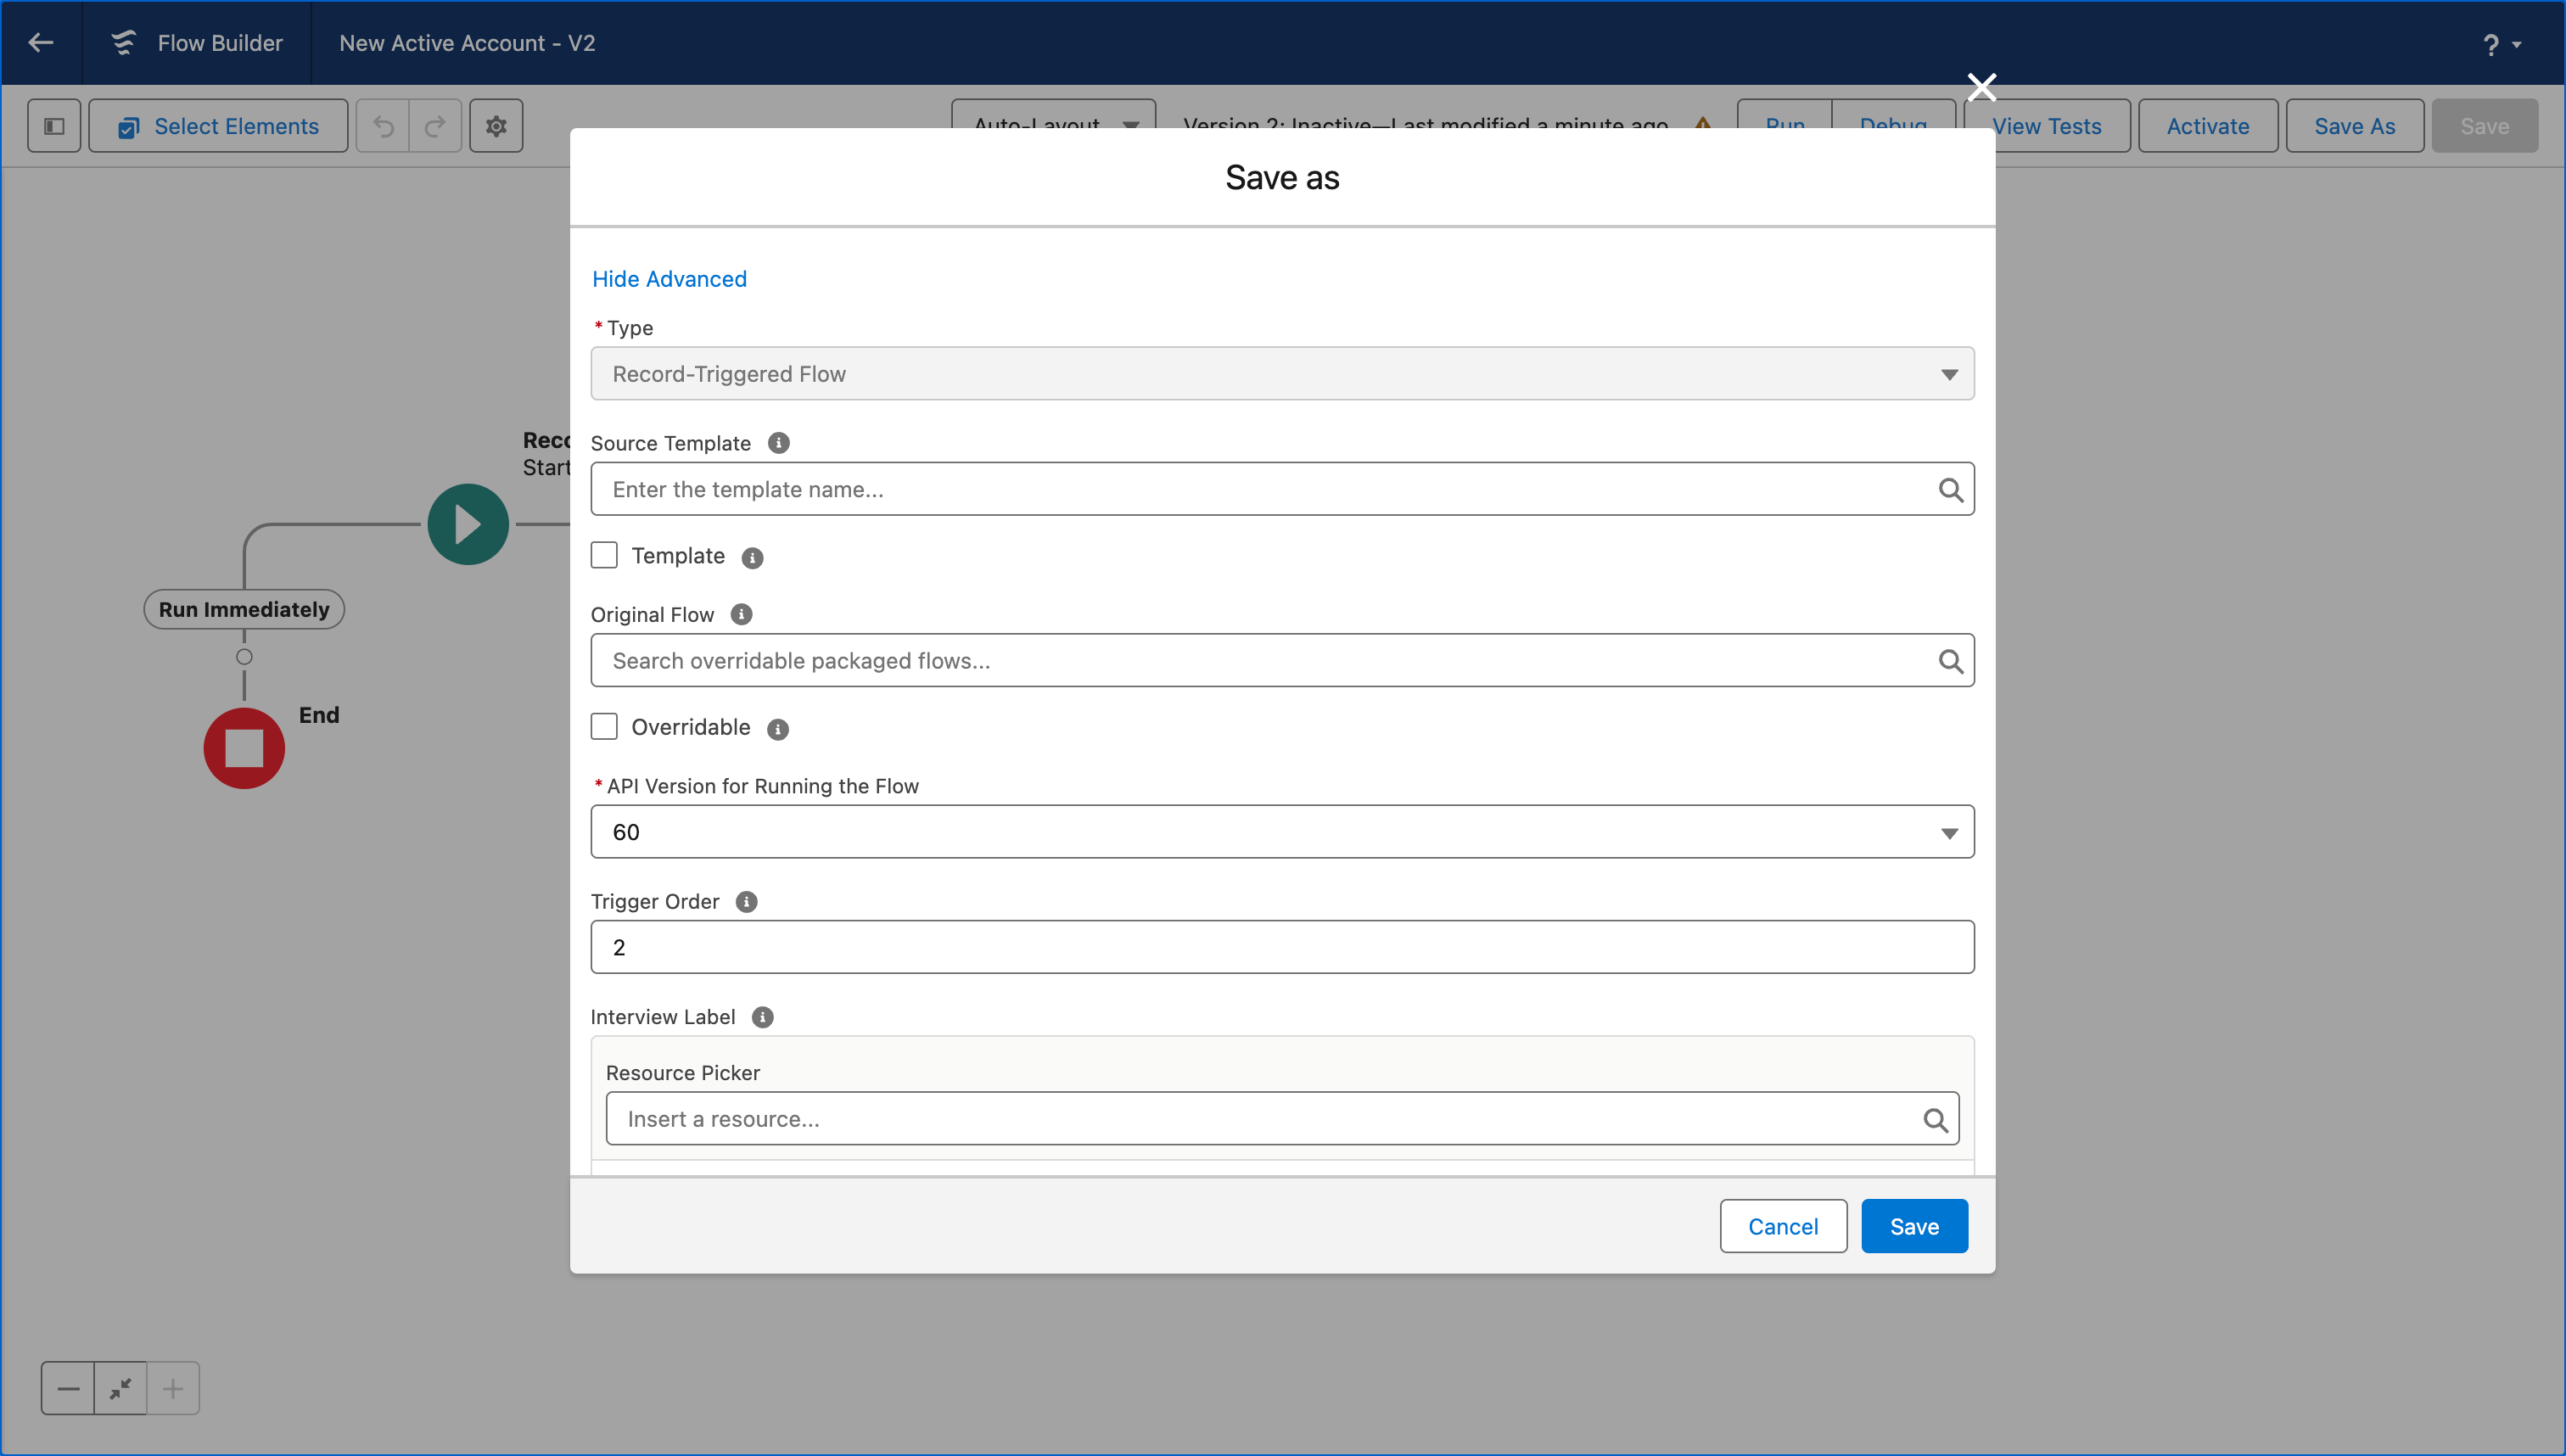2566x1456 pixels.
Task: Open flow settings gear icon
Action: [496, 126]
